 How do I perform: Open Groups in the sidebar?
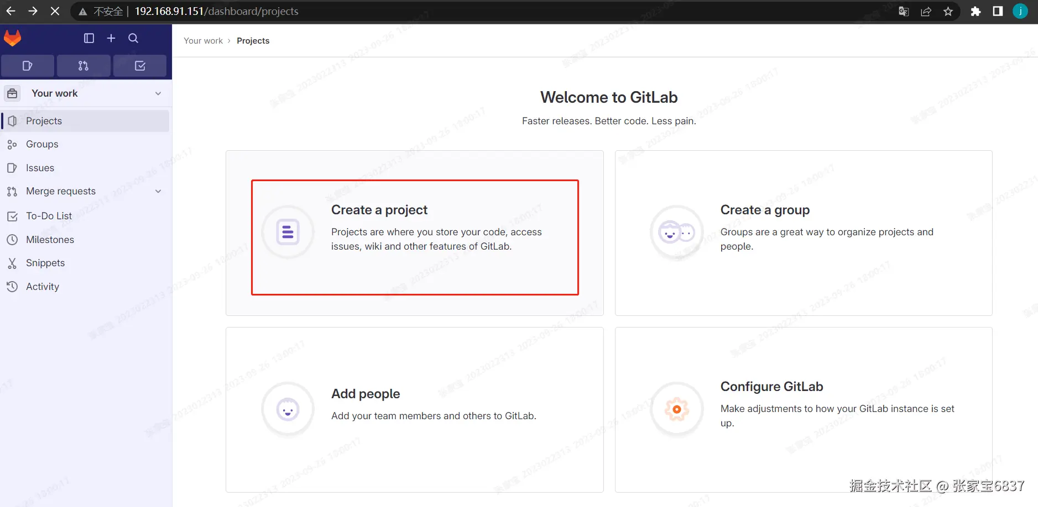(86, 144)
